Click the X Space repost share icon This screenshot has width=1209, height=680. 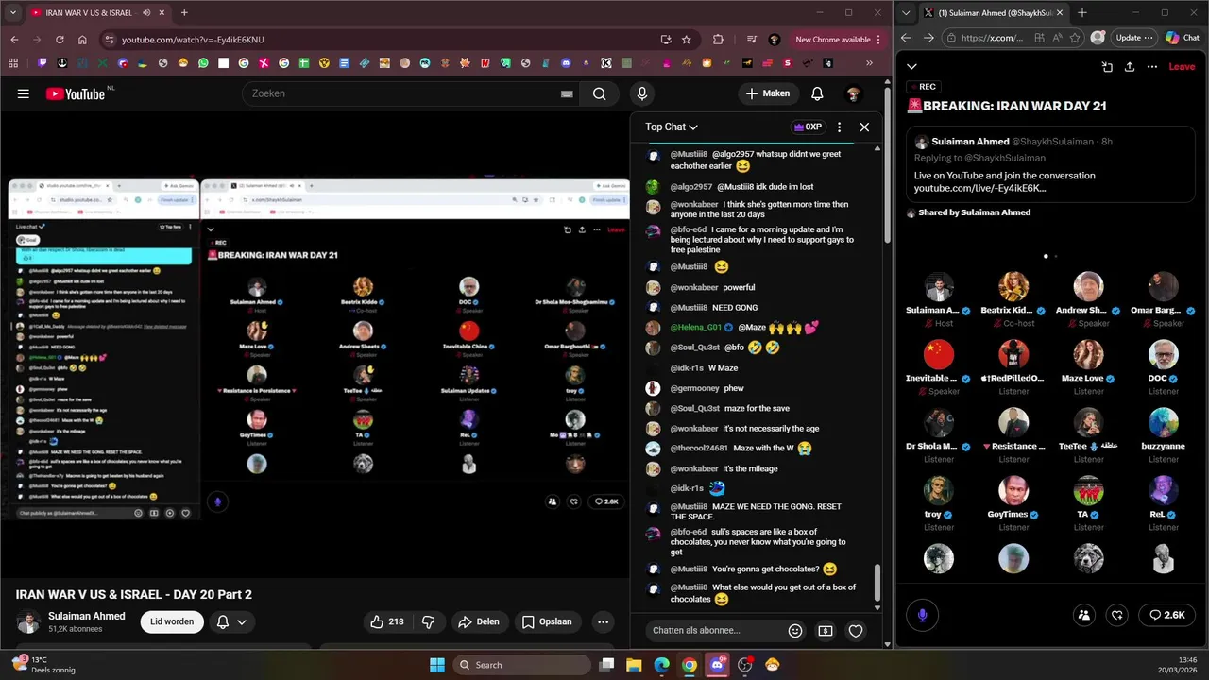1117,615
